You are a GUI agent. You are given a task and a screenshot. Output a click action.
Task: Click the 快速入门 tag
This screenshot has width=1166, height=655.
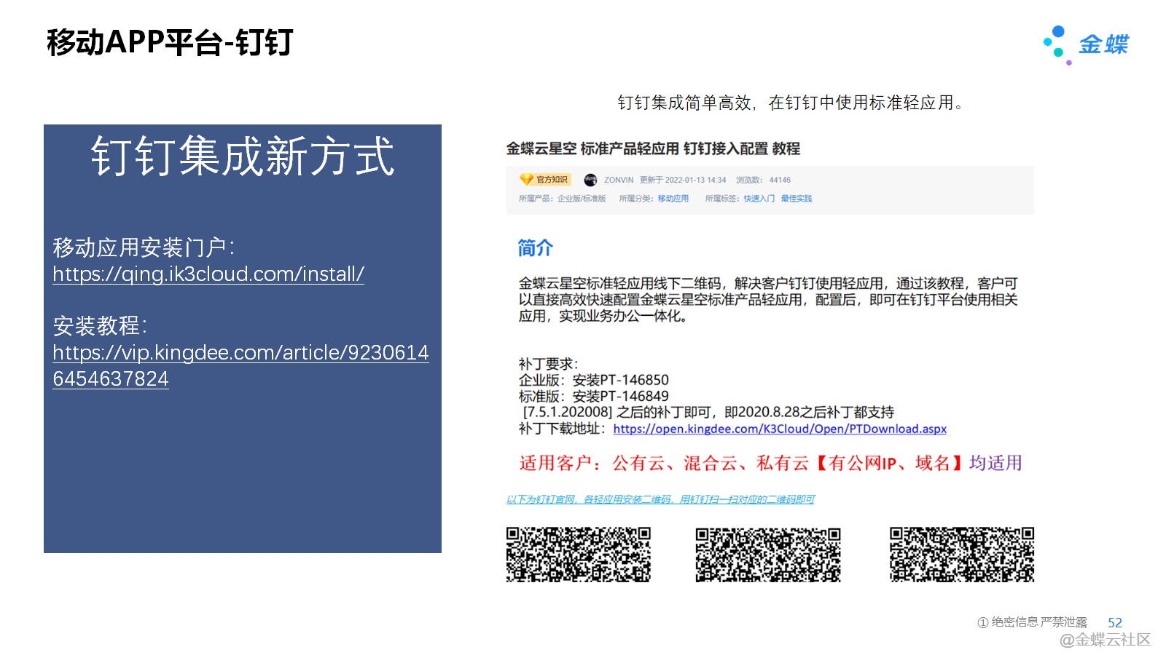click(759, 199)
